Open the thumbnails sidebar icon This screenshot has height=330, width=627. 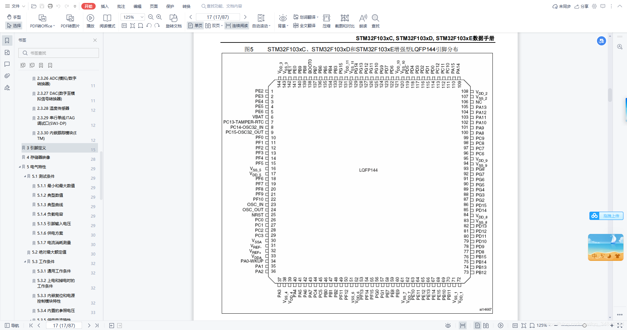tap(7, 52)
